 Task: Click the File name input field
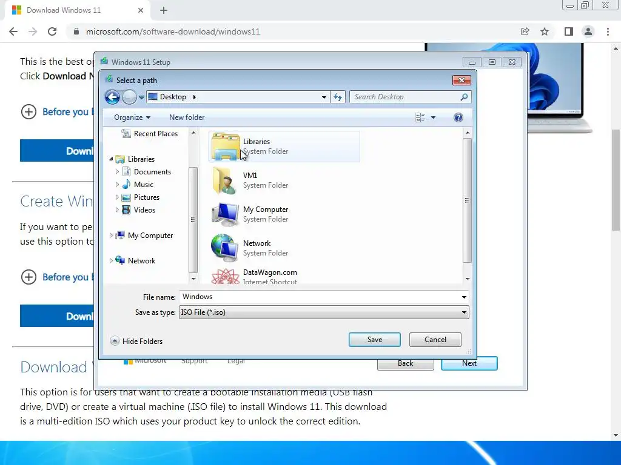319,297
